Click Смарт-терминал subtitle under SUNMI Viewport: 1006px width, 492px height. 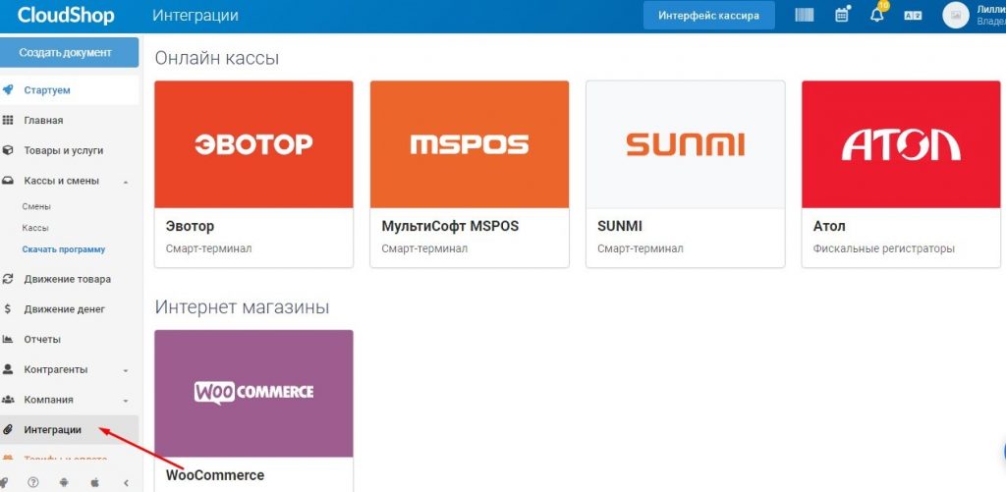[640, 248]
